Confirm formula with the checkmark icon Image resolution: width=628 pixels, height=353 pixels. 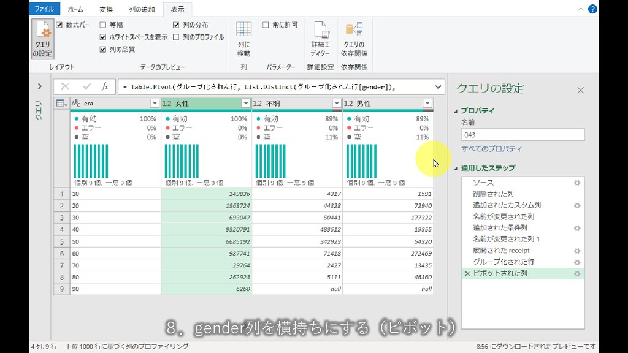[86, 86]
